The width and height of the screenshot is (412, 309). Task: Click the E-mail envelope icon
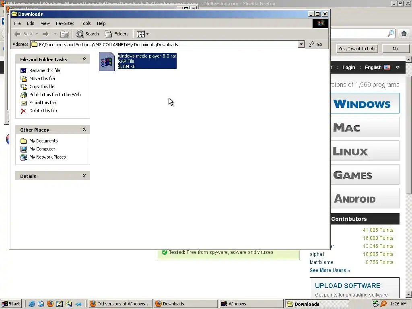[24, 103]
